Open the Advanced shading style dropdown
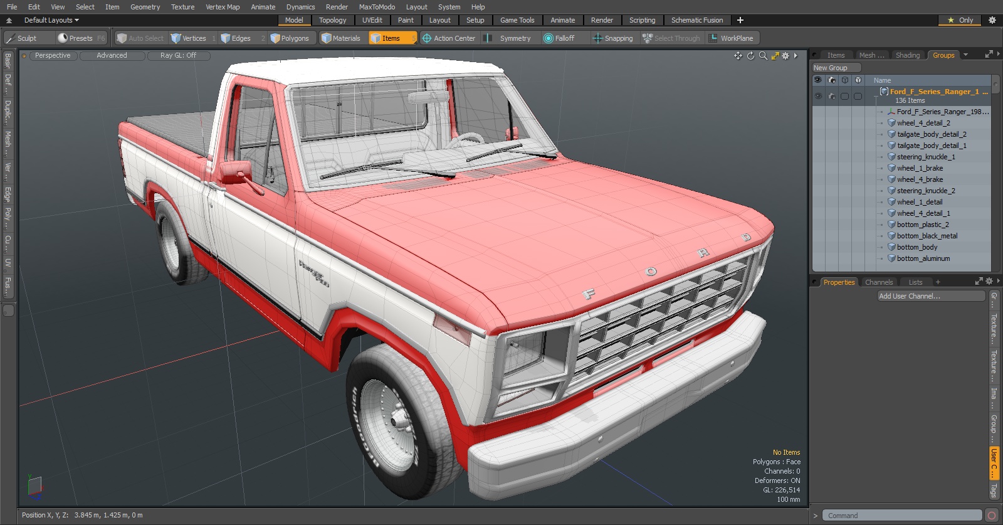Image resolution: width=1003 pixels, height=525 pixels. 112,55
